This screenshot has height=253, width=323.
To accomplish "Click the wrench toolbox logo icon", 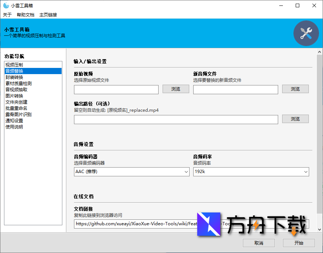I will click(x=306, y=33).
